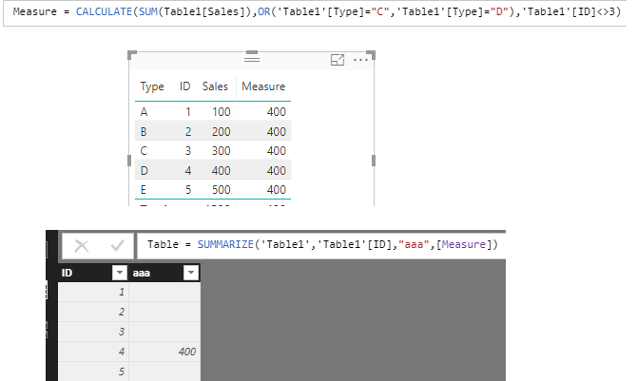Click Sales value 500
The height and width of the screenshot is (381, 637).
tap(221, 190)
